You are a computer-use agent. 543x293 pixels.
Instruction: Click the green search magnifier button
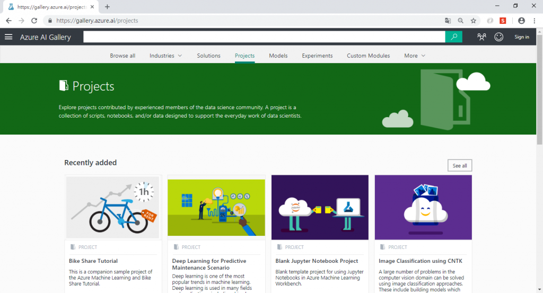454,37
